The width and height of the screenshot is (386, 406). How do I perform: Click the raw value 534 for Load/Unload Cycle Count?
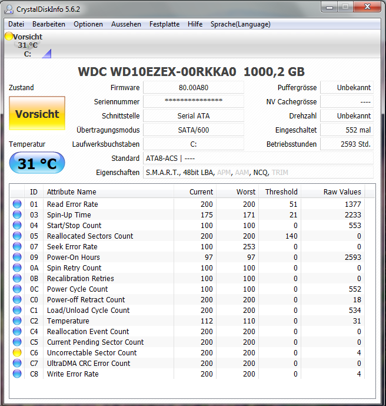pyautogui.click(x=355, y=310)
